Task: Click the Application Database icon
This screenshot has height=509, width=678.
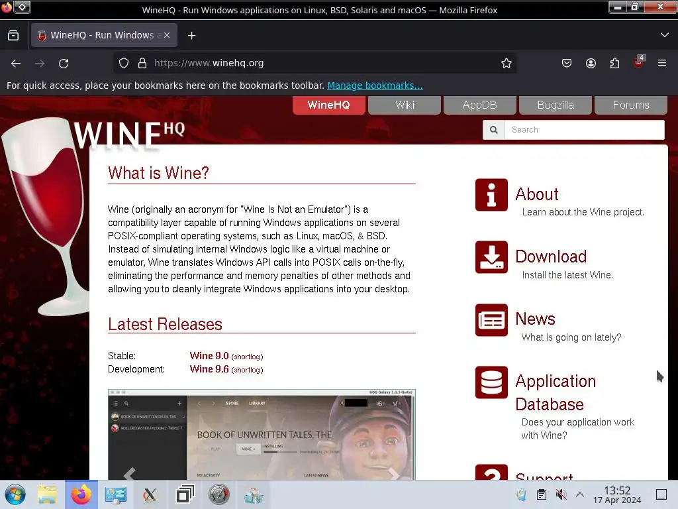Action: click(491, 382)
